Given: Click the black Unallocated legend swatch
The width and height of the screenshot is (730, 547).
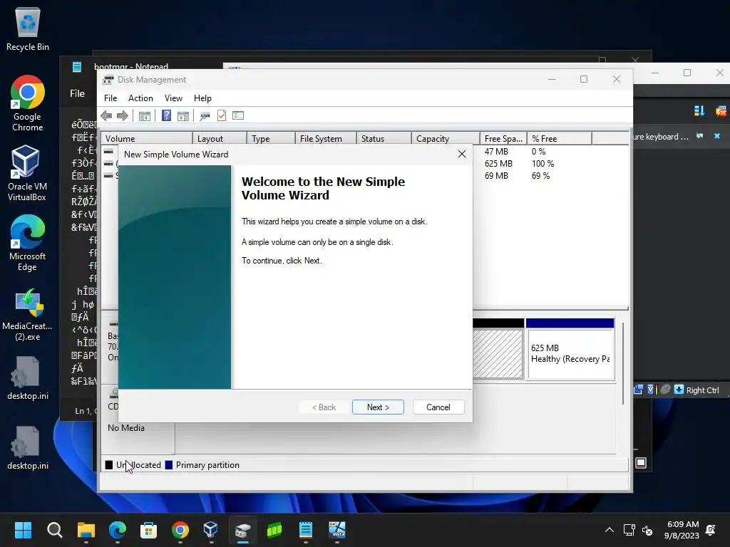Looking at the screenshot, I should click(109, 464).
